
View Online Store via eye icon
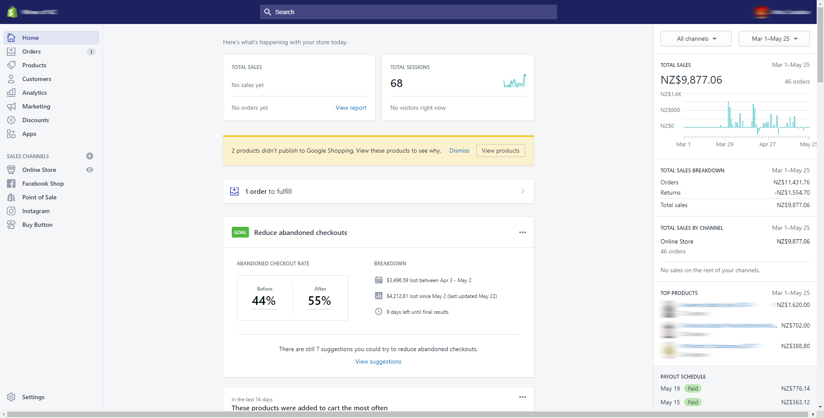tap(90, 170)
